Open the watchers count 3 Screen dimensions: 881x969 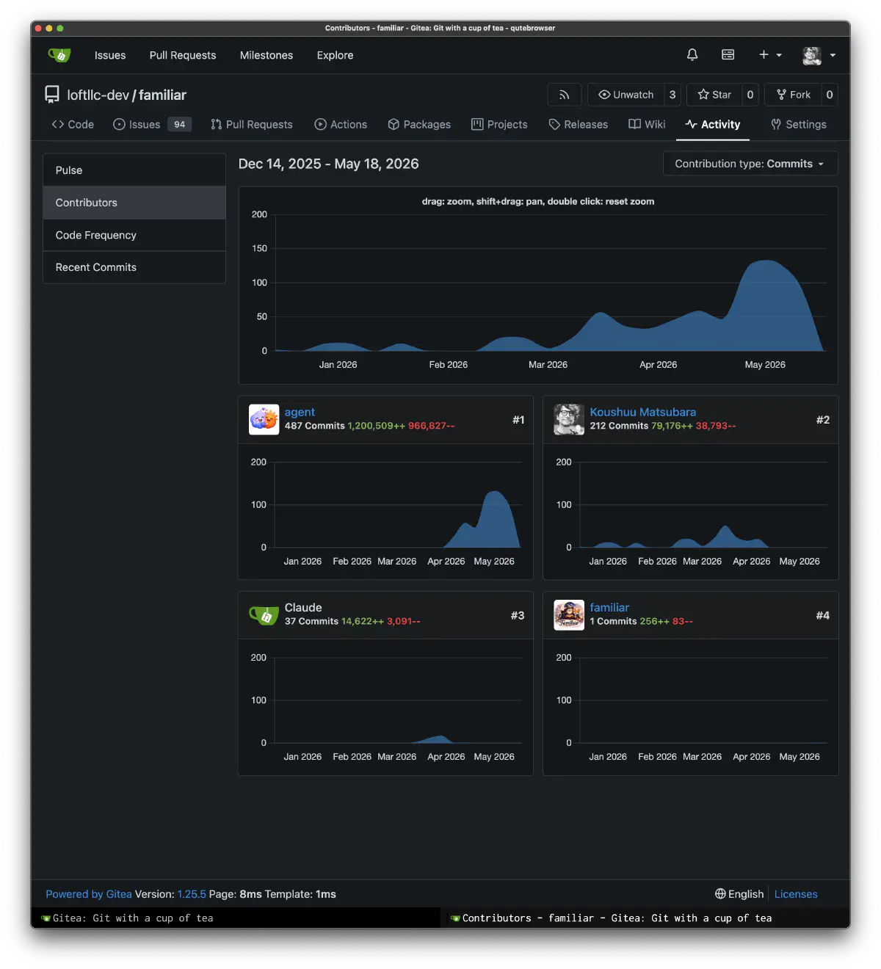pos(672,95)
